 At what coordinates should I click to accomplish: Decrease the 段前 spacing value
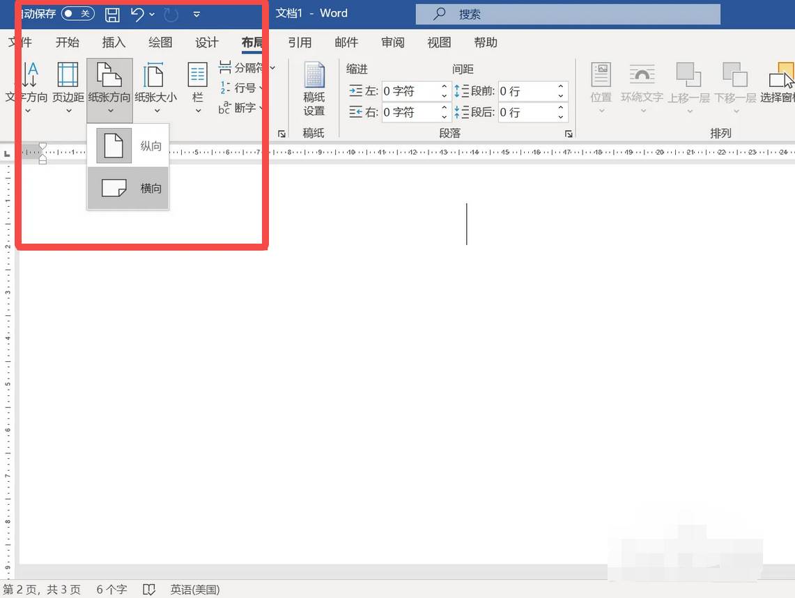click(x=561, y=96)
